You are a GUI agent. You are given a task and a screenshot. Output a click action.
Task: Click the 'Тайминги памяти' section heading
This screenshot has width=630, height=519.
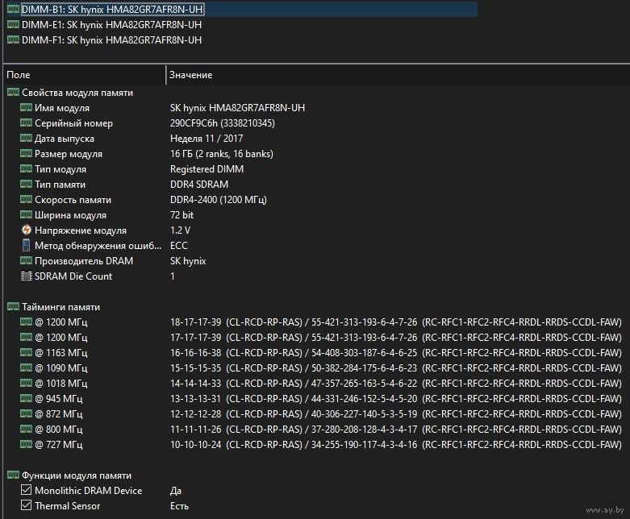pos(61,307)
